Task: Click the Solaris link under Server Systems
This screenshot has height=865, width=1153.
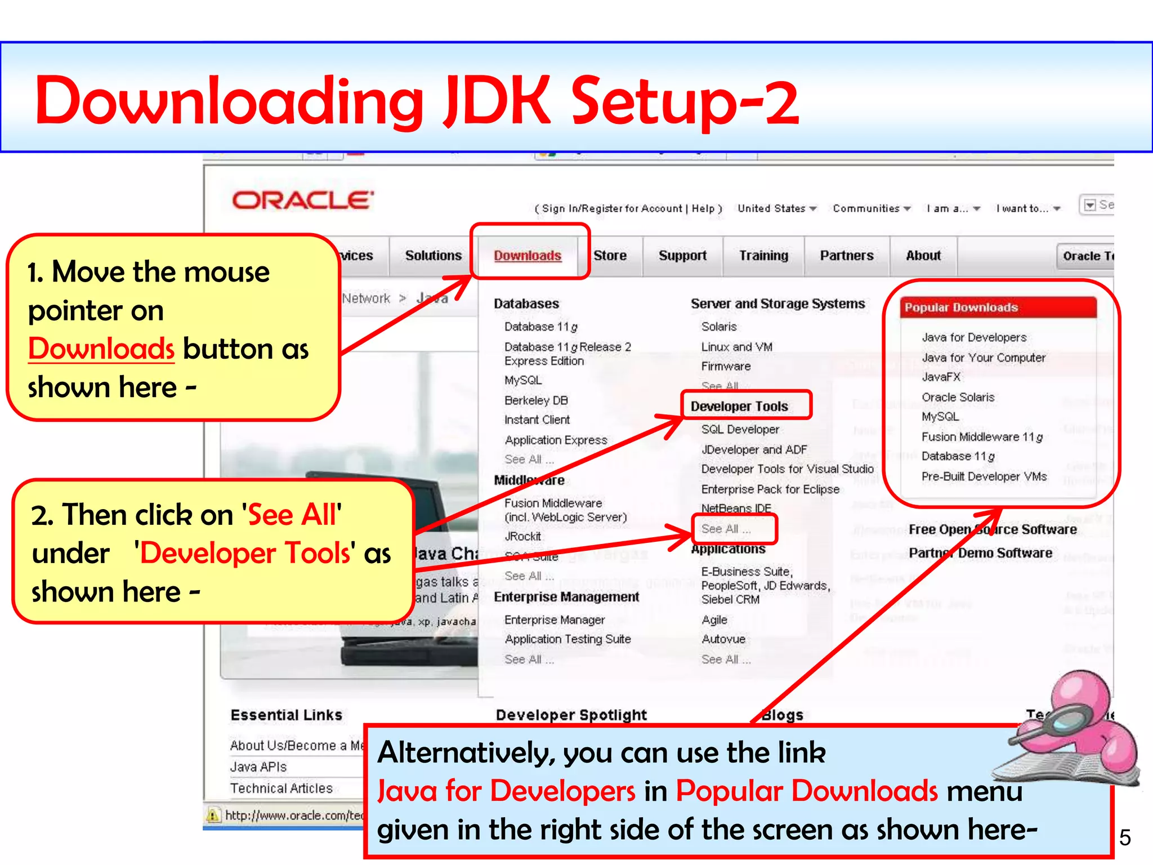Action: point(718,327)
